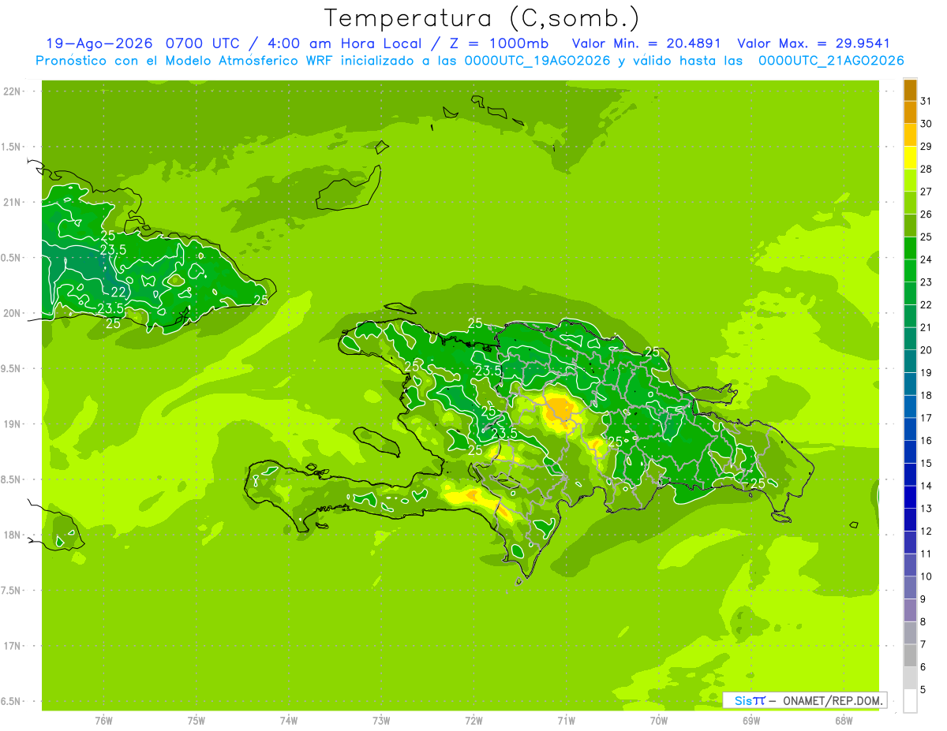Click the "70W" longitude axis label

659,720
